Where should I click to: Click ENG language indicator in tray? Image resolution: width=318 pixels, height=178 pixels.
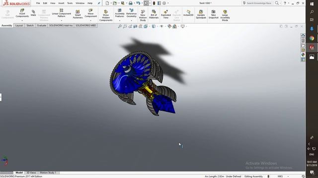(x=312, y=154)
